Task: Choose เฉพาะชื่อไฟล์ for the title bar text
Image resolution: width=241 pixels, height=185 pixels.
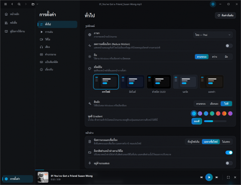Action: point(211,142)
